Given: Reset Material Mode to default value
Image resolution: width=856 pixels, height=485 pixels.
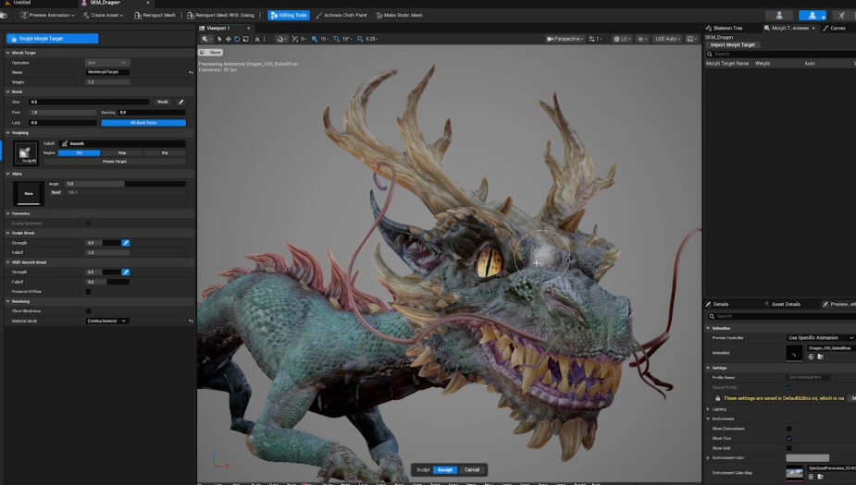Looking at the screenshot, I should (191, 321).
